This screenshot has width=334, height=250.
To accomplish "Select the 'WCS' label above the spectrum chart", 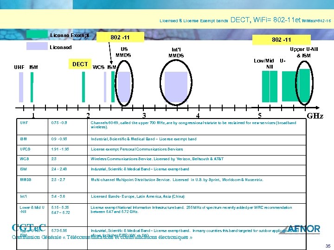I will click(98, 67).
